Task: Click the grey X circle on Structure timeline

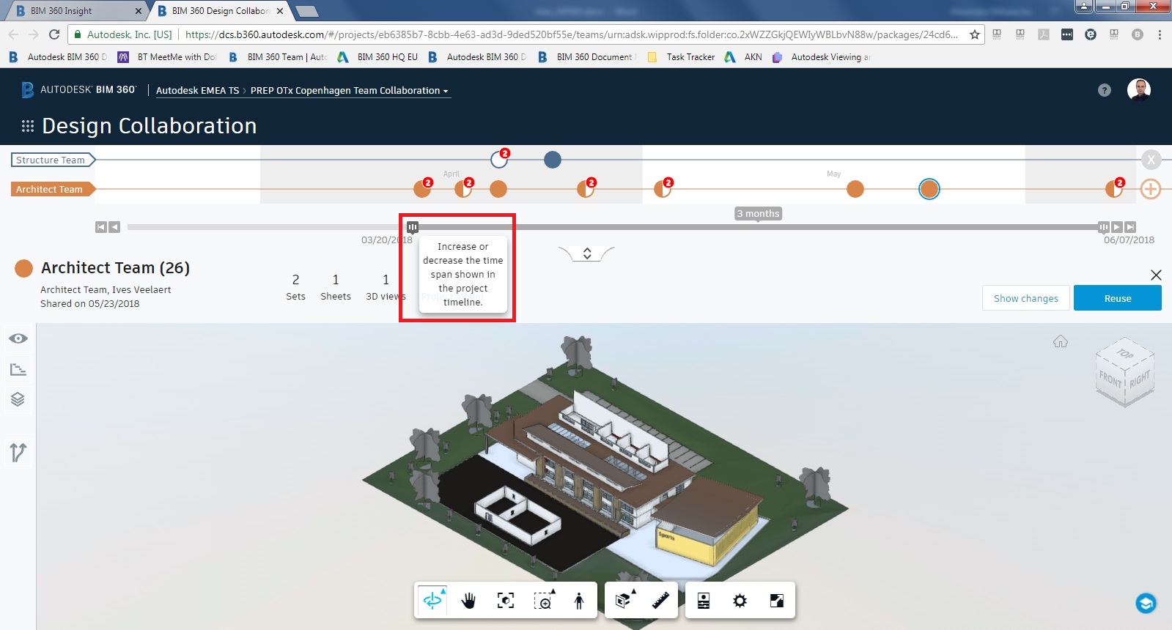Action: (1151, 160)
